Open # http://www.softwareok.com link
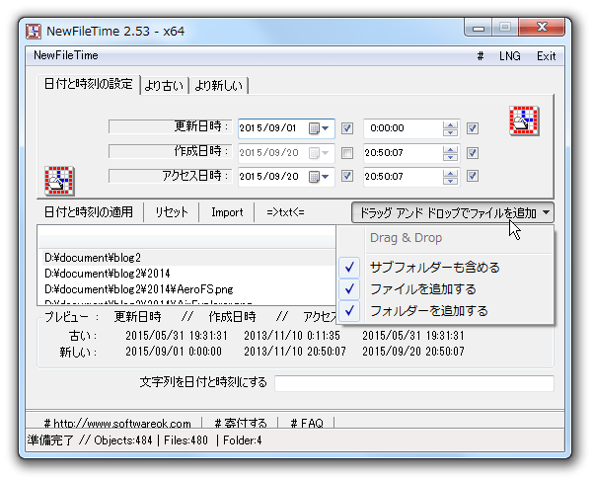The width and height of the screenshot is (593, 479). pyautogui.click(x=117, y=423)
